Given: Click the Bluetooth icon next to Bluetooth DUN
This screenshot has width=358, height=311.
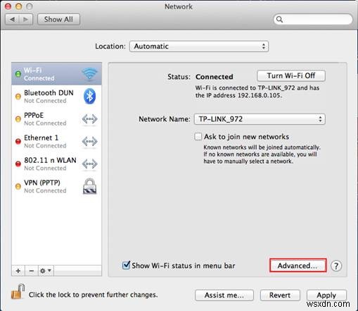Looking at the screenshot, I should pyautogui.click(x=89, y=97).
